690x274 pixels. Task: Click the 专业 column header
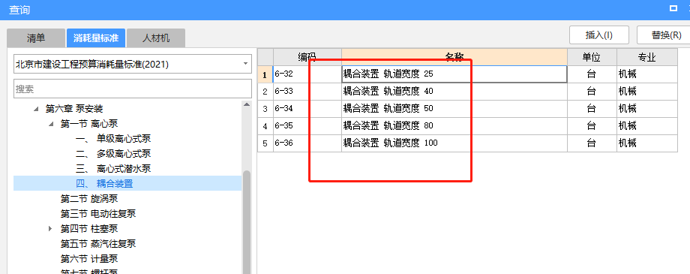(646, 57)
